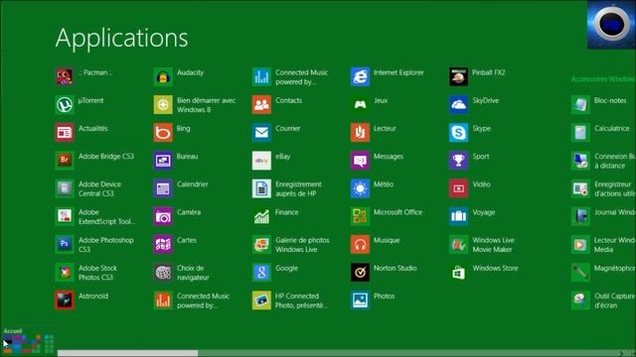Open Connexion Bureau à distance icon
The width and height of the screenshot is (636, 357).
(x=580, y=161)
